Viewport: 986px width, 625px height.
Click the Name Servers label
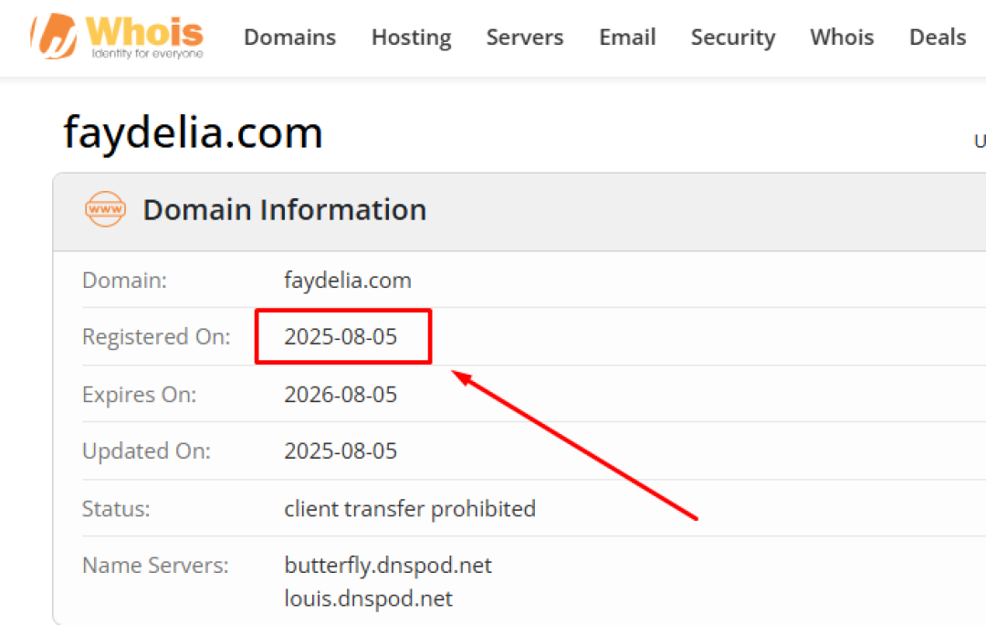tap(155, 566)
